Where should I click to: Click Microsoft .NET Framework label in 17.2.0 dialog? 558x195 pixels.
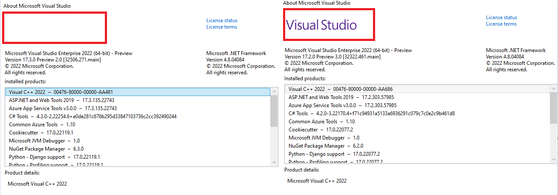[x=516, y=50]
